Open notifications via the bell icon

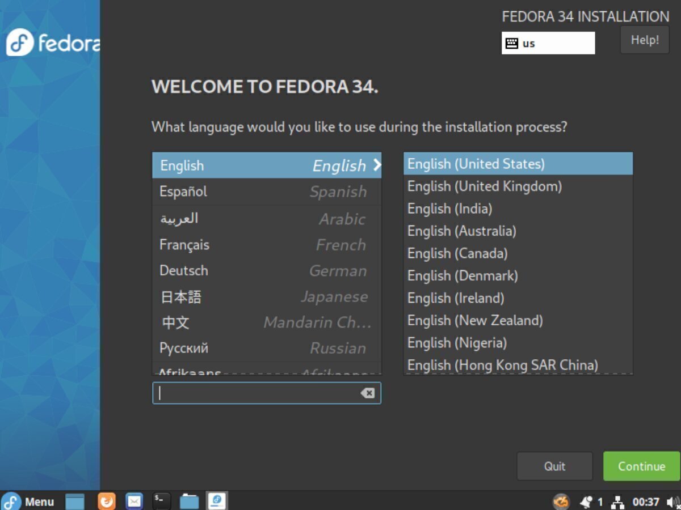586,501
